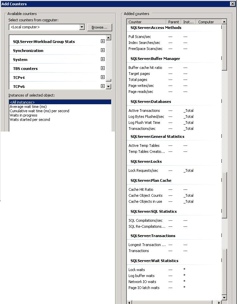Select Network IO waits counter
The image size is (237, 304).
click(142, 282)
